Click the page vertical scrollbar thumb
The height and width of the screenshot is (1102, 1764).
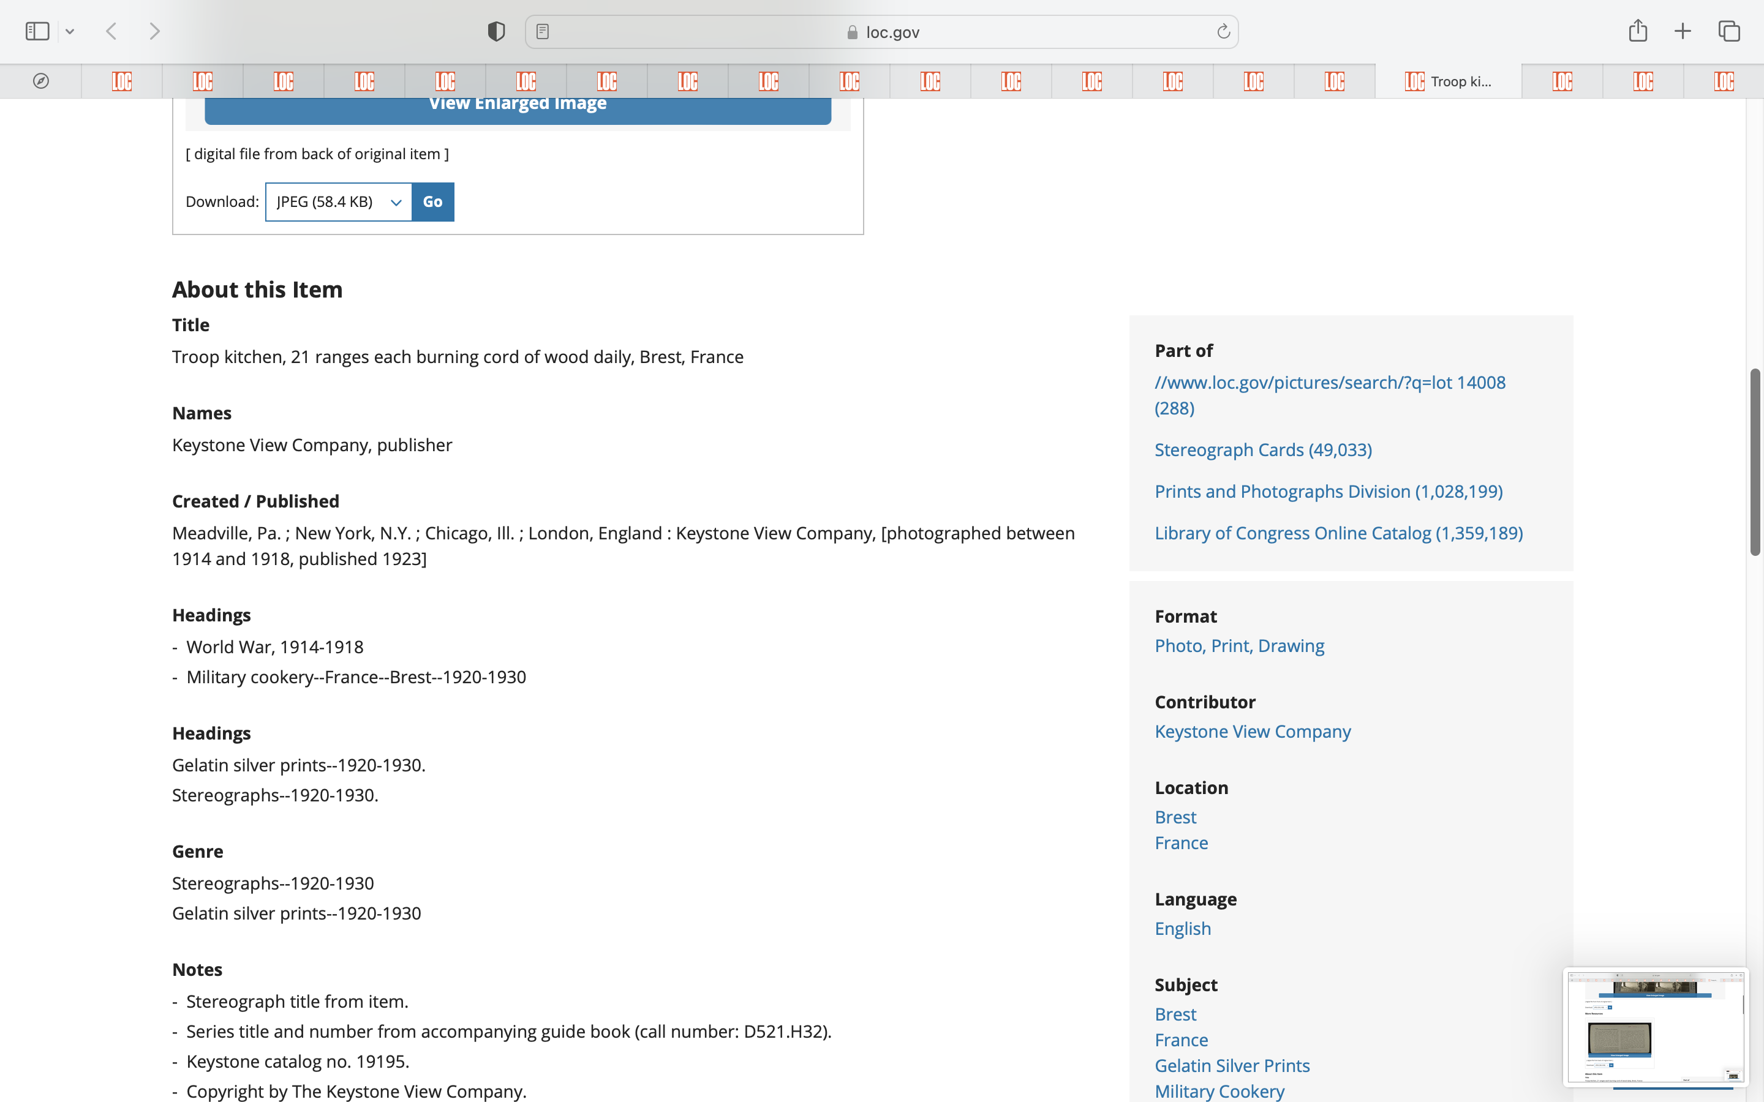[1755, 462]
